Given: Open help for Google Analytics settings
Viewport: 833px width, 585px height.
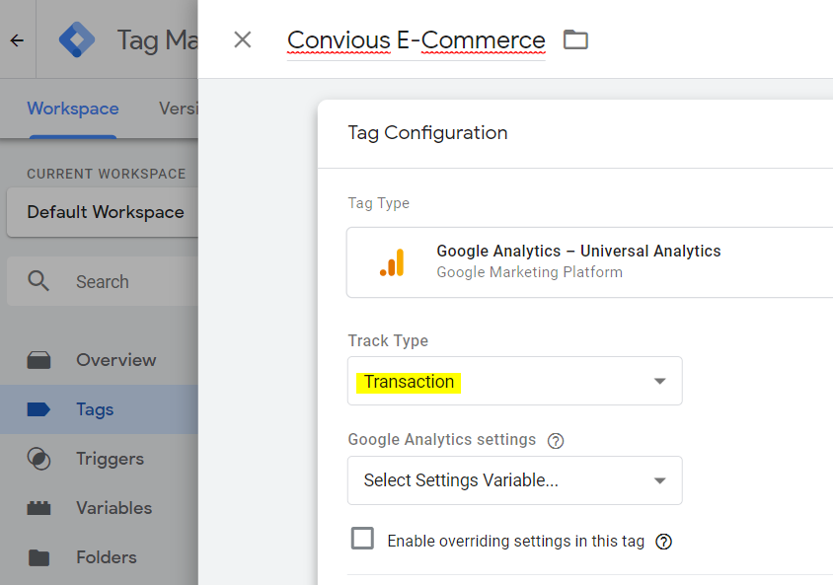Looking at the screenshot, I should pyautogui.click(x=556, y=441).
